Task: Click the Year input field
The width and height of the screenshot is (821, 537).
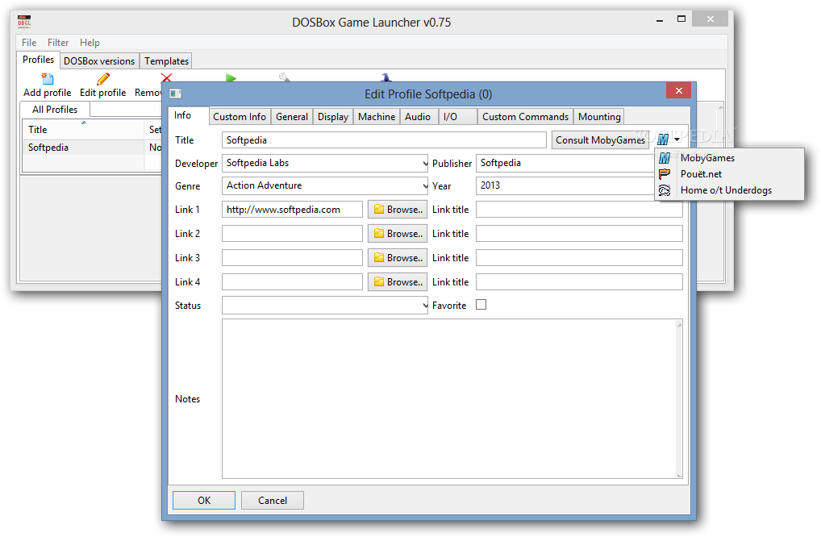Action: pos(565,185)
